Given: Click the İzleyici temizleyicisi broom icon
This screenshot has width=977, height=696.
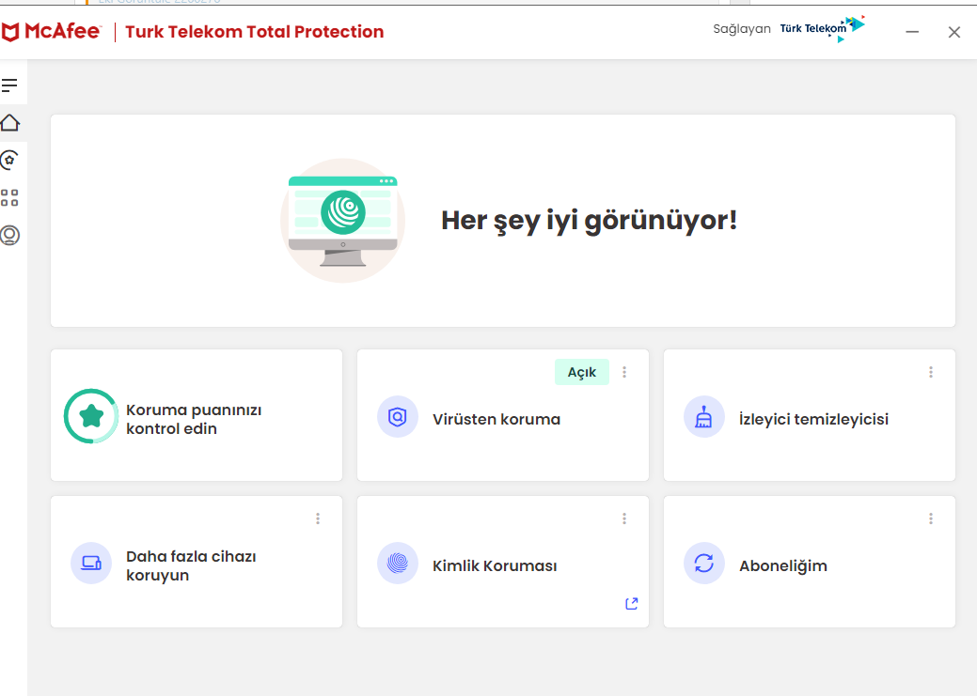Looking at the screenshot, I should click(x=704, y=416).
